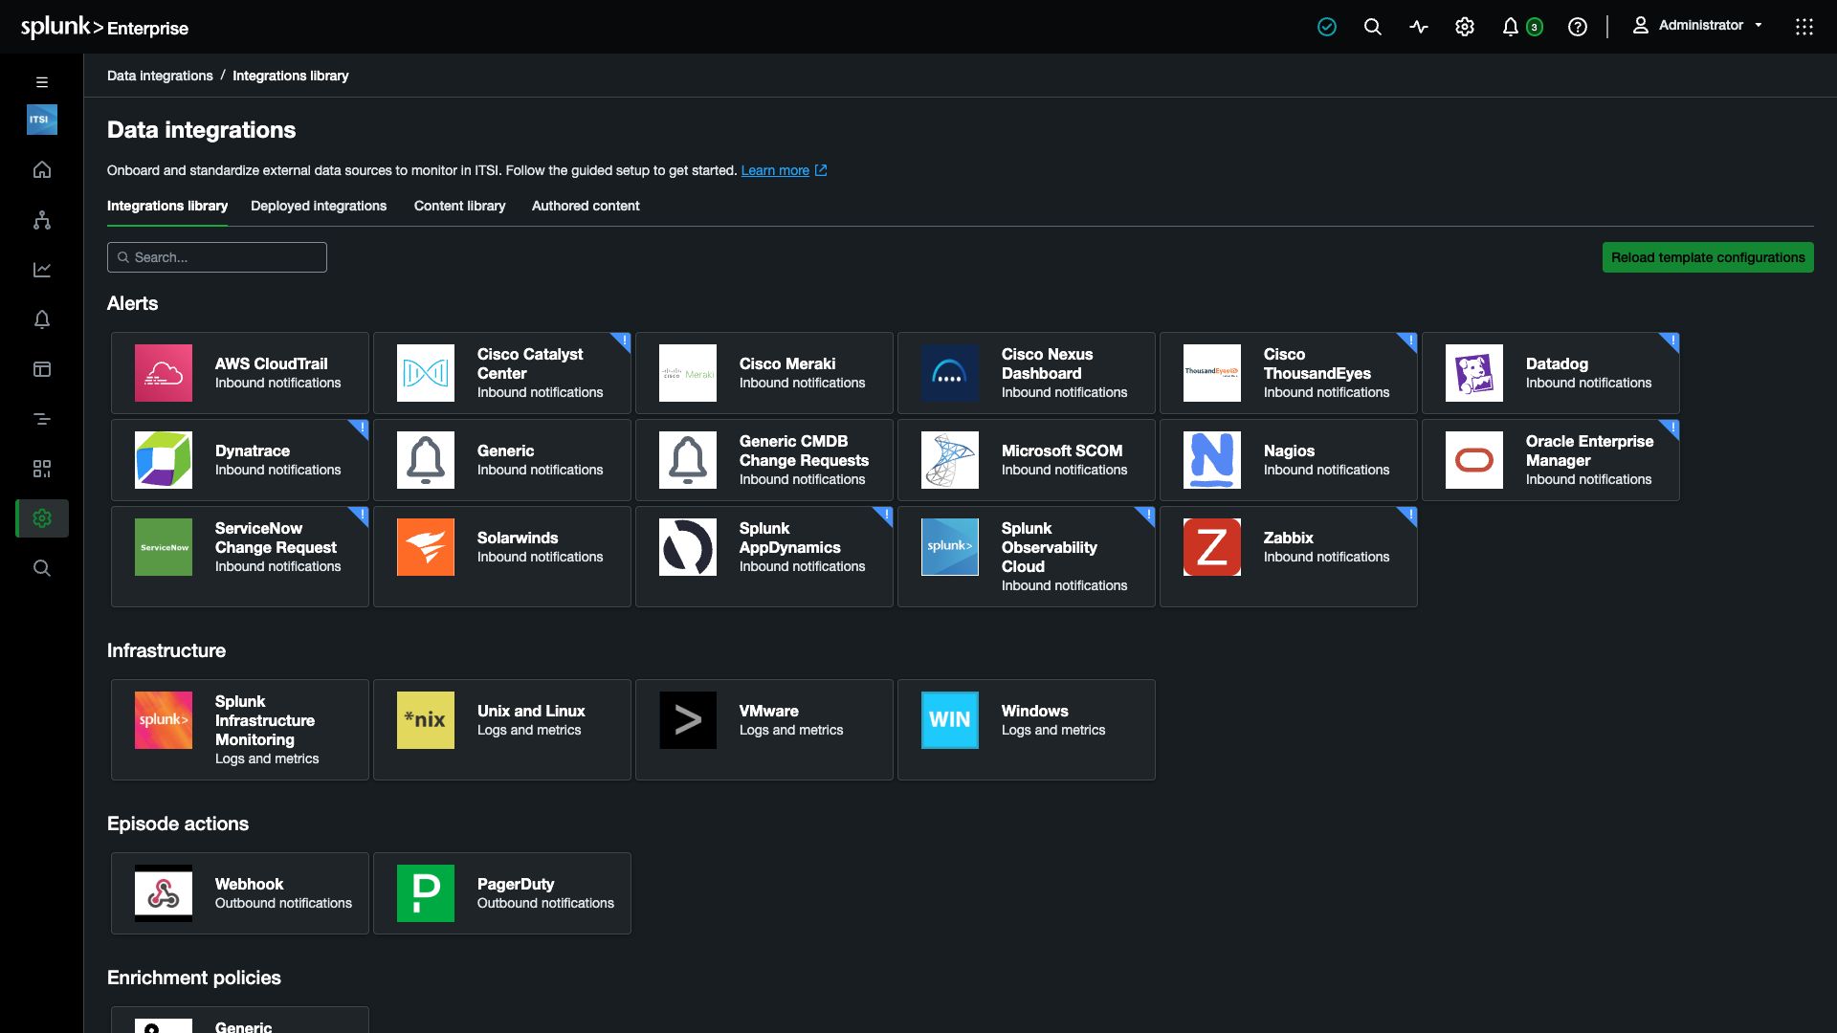The width and height of the screenshot is (1837, 1033).
Task: Open Cisco Meraki card
Action: 764,373
